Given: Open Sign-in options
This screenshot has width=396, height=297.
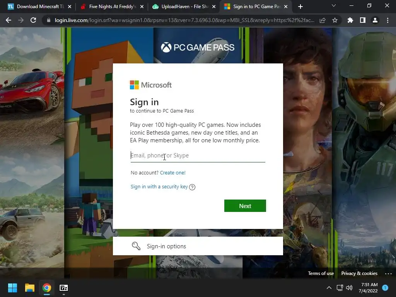Looking at the screenshot, I should click(198, 246).
